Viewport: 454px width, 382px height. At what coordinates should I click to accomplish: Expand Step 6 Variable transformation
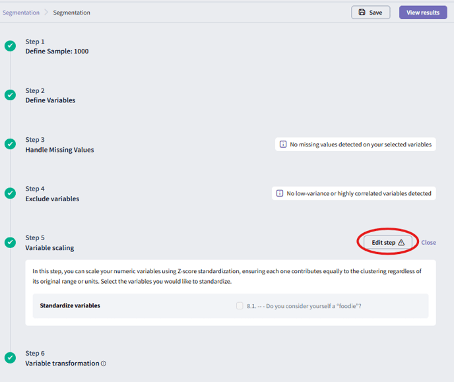pos(62,363)
